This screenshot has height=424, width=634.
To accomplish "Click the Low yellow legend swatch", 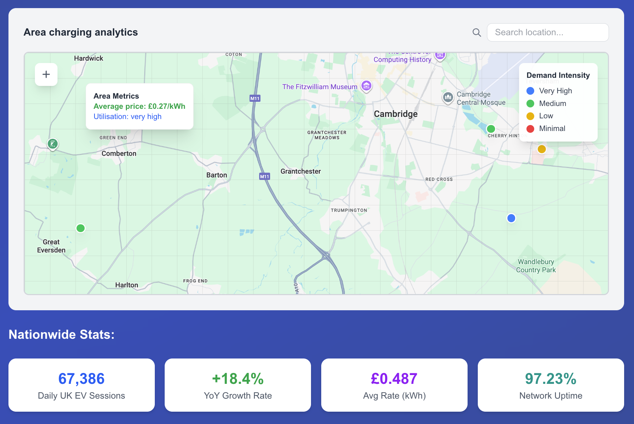I will [x=530, y=116].
